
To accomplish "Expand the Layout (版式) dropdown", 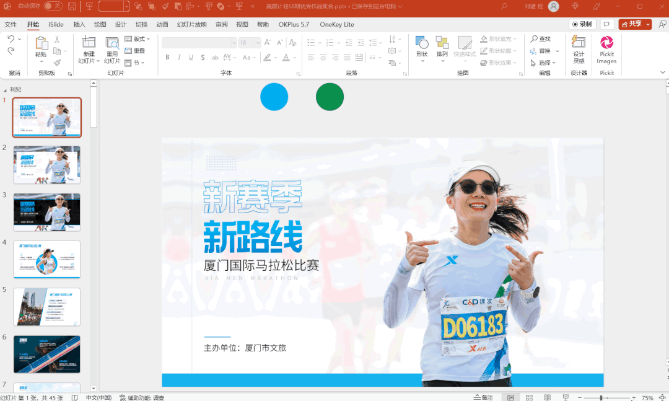I will point(138,39).
